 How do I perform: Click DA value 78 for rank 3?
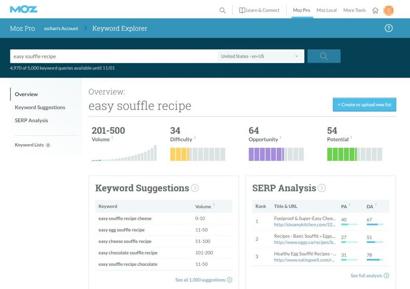[x=369, y=255]
